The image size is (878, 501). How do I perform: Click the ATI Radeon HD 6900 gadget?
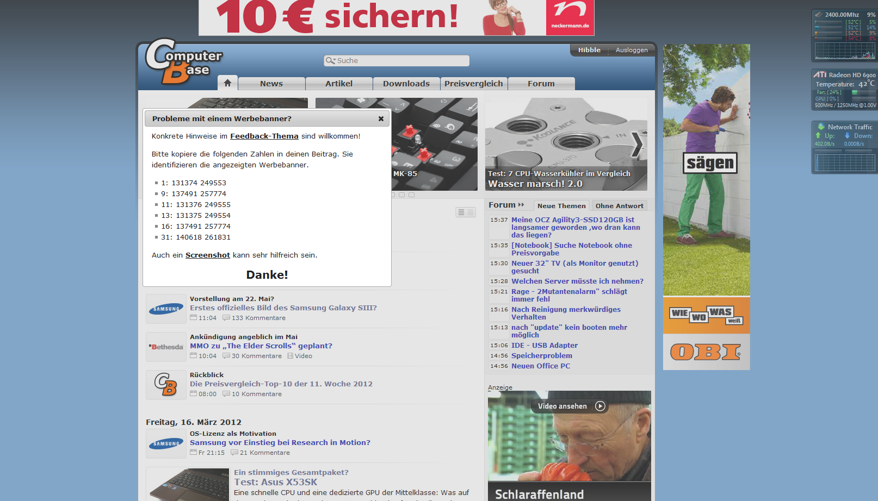(845, 90)
